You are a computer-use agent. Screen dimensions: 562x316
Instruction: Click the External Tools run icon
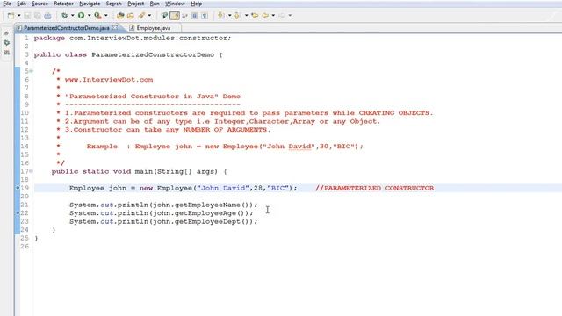97,16
